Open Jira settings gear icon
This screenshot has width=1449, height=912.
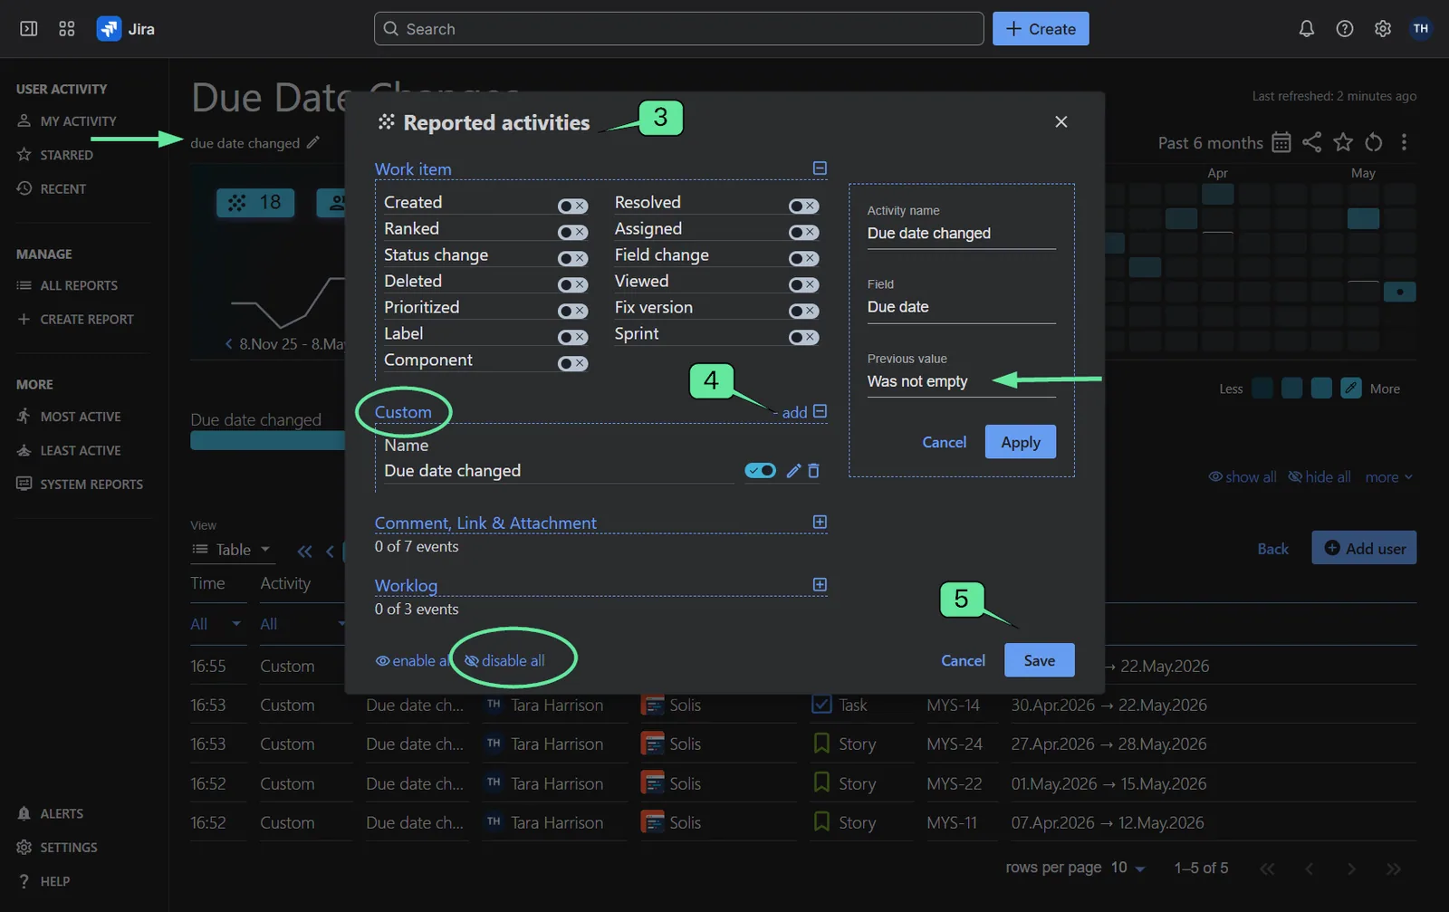point(1383,29)
